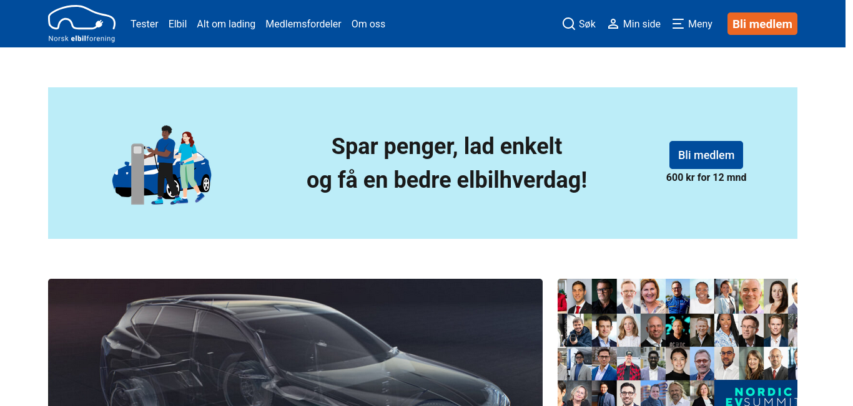Click the Søk label in the header
Image resolution: width=853 pixels, height=406 pixels.
coord(587,24)
